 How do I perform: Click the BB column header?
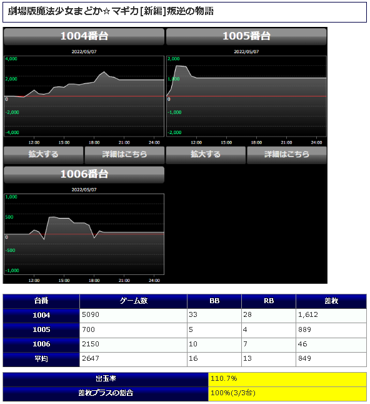click(x=214, y=301)
